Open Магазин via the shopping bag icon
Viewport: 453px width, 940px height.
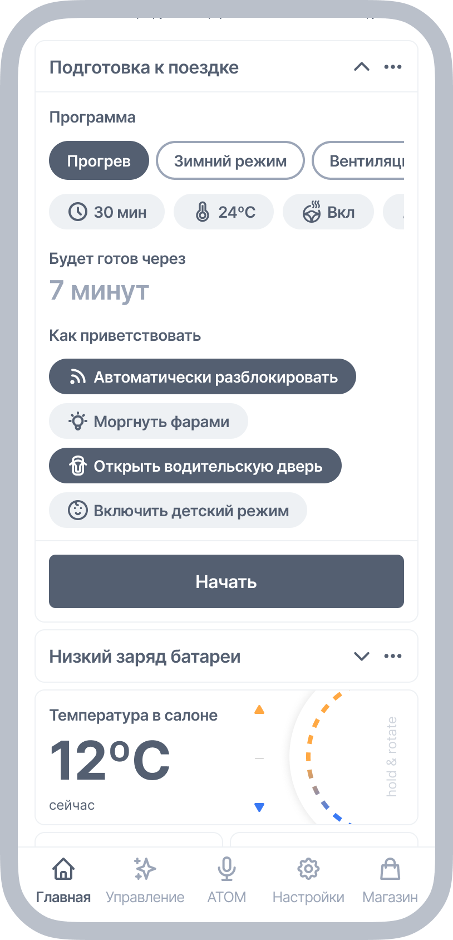pos(390,869)
